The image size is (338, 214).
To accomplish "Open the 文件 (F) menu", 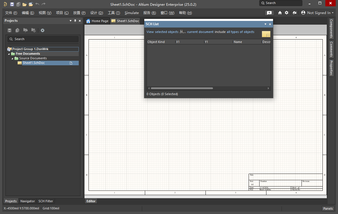I will (x=11, y=13).
